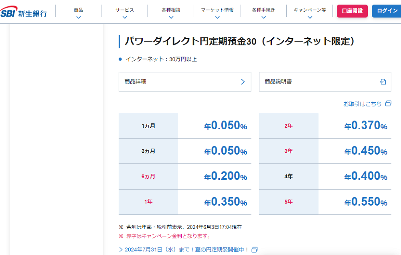The image size is (401, 255).
Task: Click the 年0.370% rate value
Action: click(x=366, y=125)
